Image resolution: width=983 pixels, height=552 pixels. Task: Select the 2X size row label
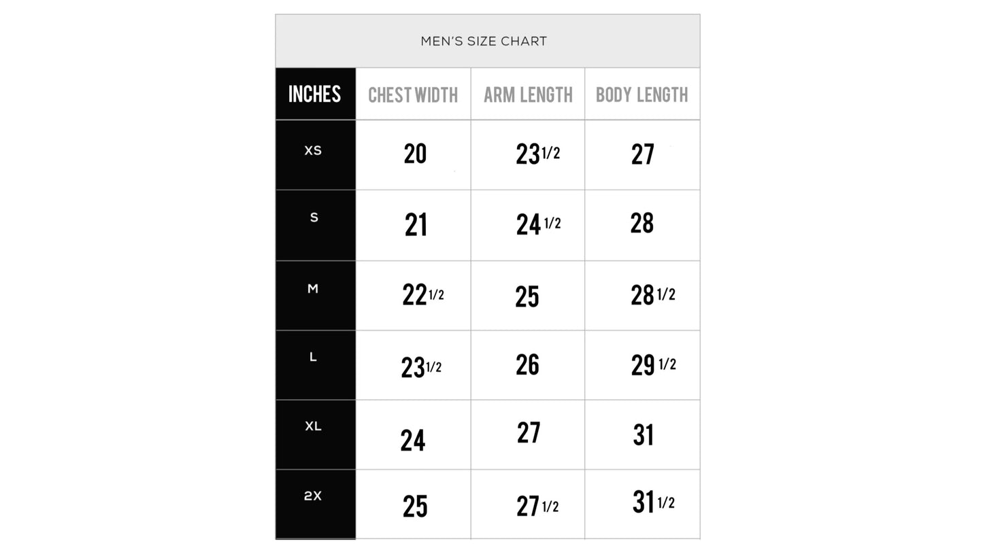pyautogui.click(x=313, y=496)
